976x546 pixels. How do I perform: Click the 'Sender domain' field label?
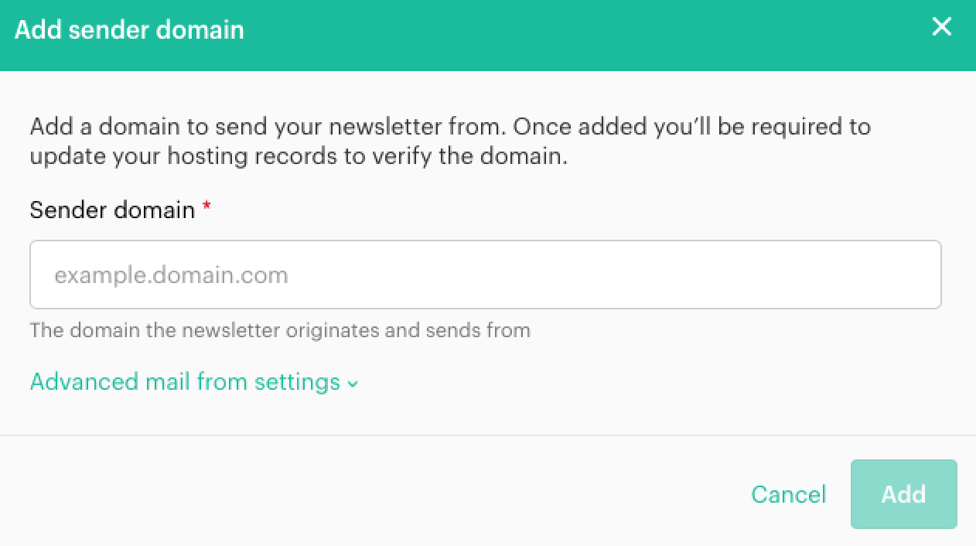[112, 210]
